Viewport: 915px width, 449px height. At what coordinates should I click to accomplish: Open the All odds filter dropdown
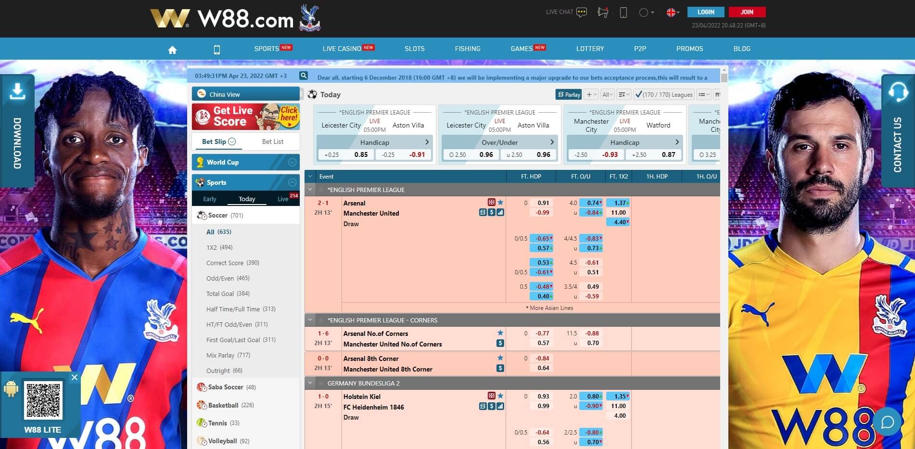(x=607, y=94)
